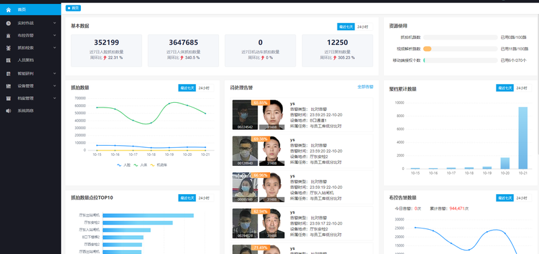
Task: Click the icon beside 档案管理
Action: click(x=9, y=98)
